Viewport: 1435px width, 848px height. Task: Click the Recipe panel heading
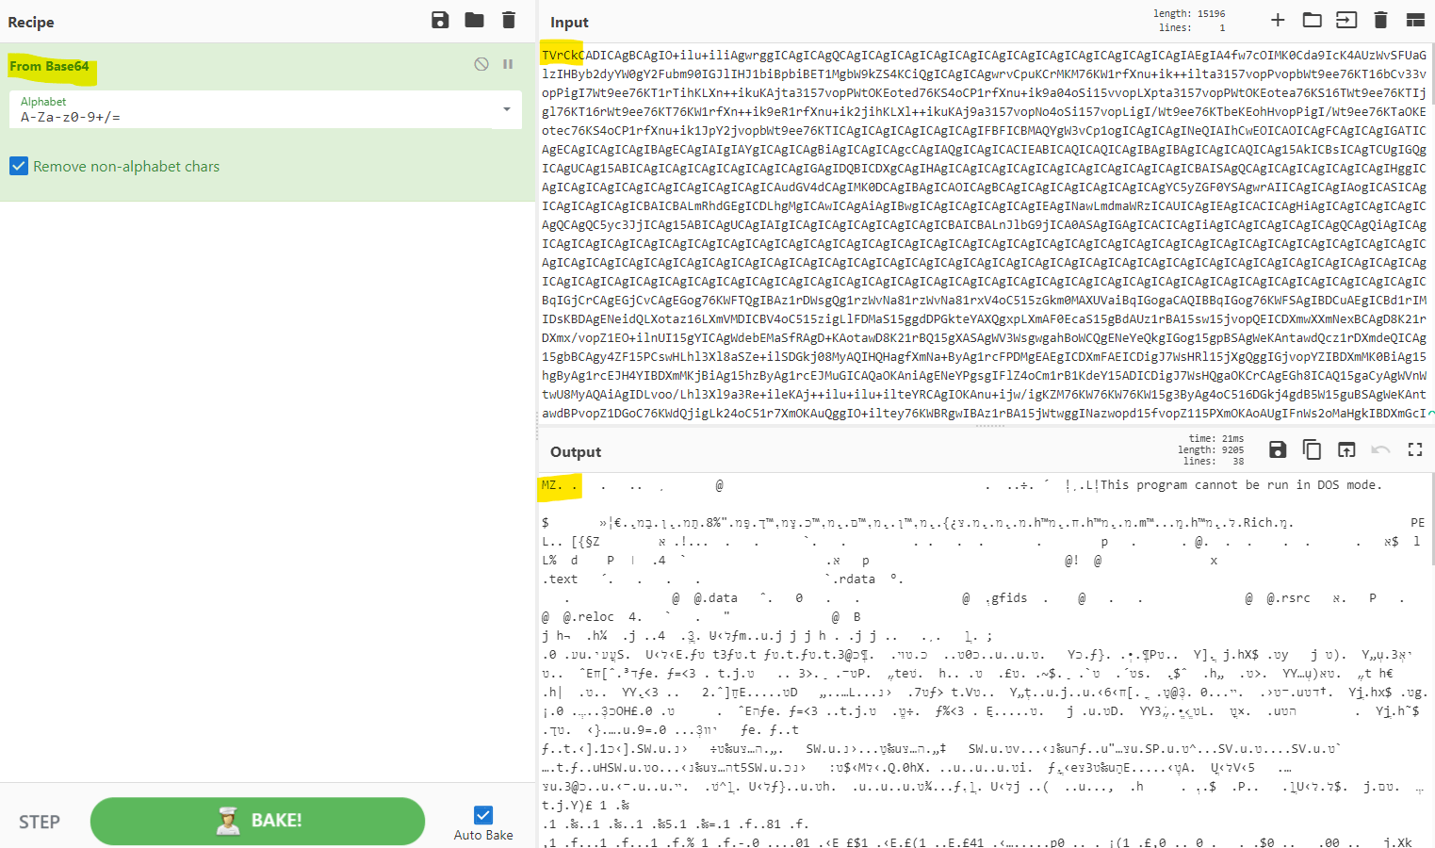pos(31,22)
